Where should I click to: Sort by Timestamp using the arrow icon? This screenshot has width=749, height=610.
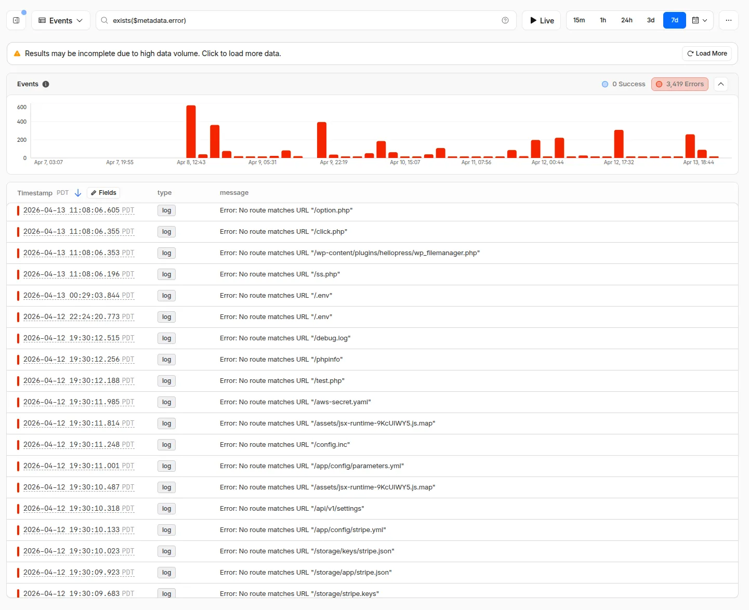tap(78, 193)
